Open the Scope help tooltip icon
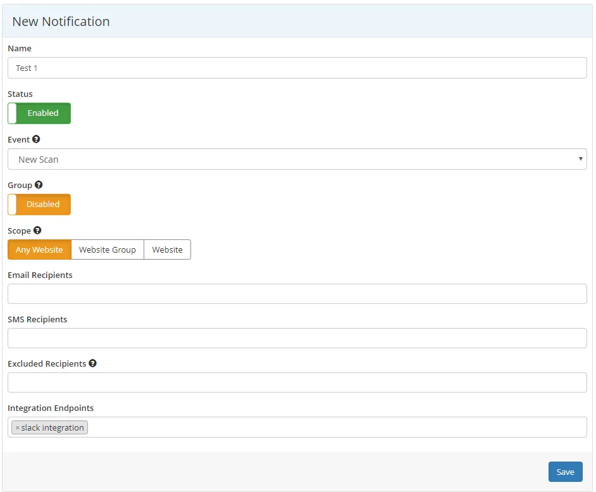The image size is (596, 492). coord(37,230)
